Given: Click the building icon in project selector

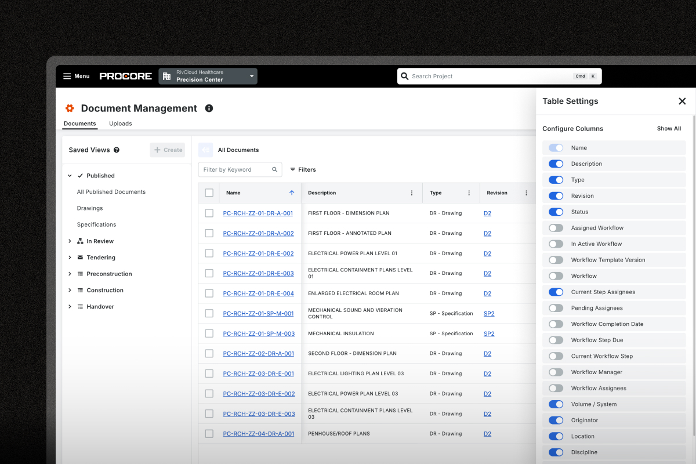Looking at the screenshot, I should click(x=166, y=76).
